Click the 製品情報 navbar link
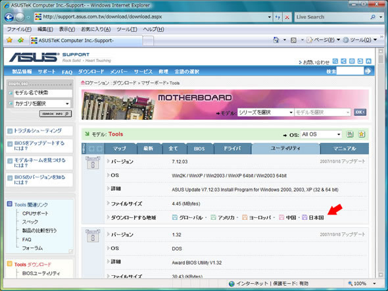The width and height of the screenshot is (388, 291). [x=22, y=72]
